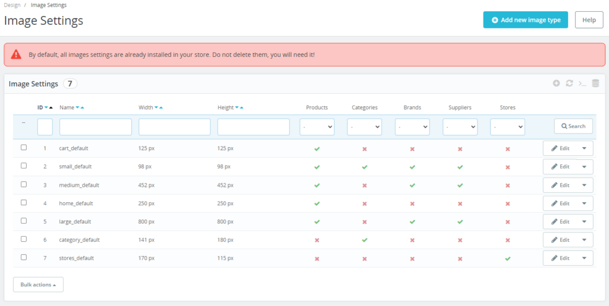Click the export to SQL Manager database icon
The image size is (609, 306).
coord(595,83)
